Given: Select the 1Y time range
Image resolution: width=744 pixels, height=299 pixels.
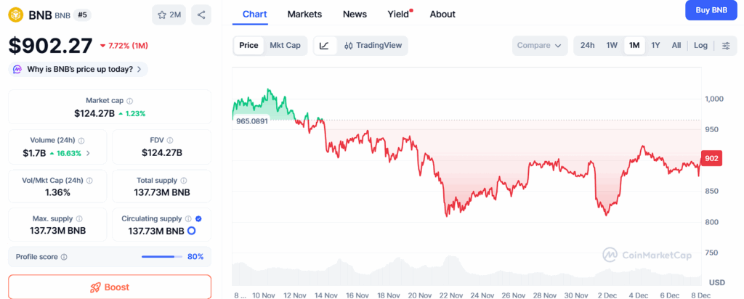Looking at the screenshot, I should 655,45.
